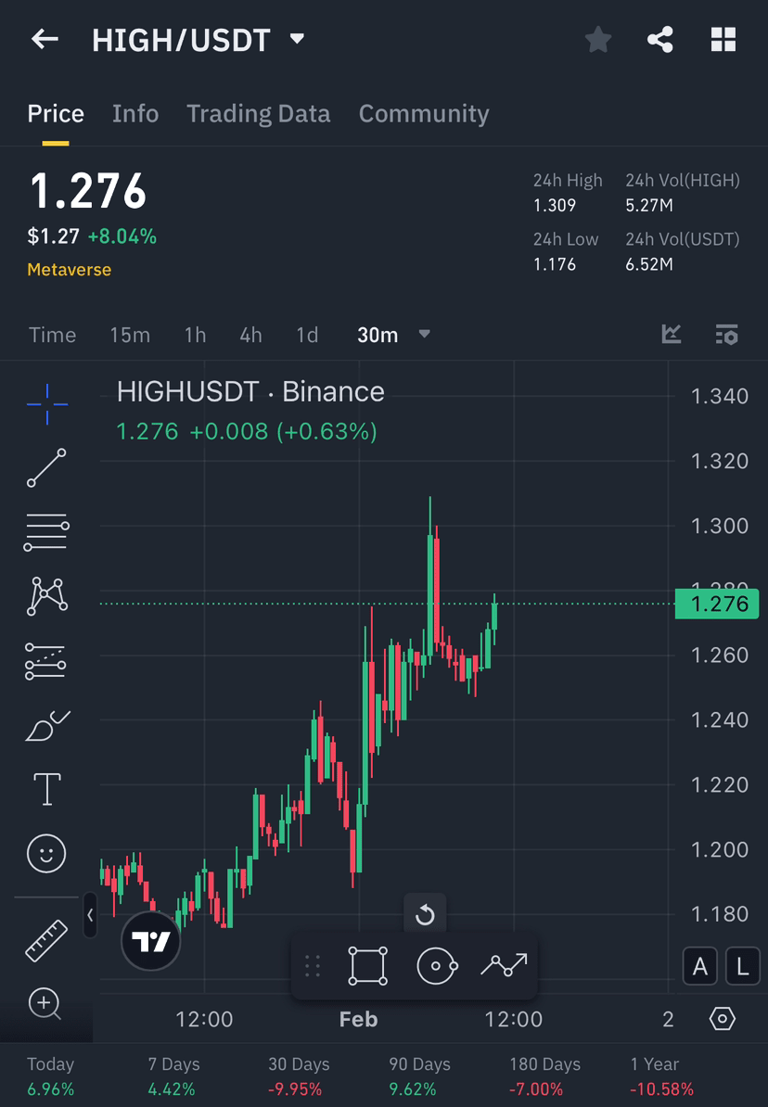Open the chart indicators icon

pos(672,334)
